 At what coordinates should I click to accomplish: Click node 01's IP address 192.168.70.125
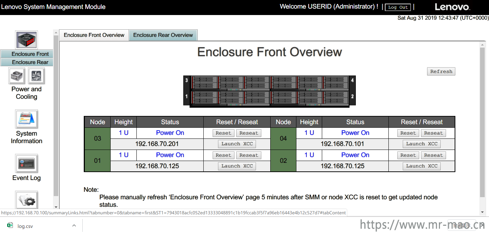coord(157,166)
